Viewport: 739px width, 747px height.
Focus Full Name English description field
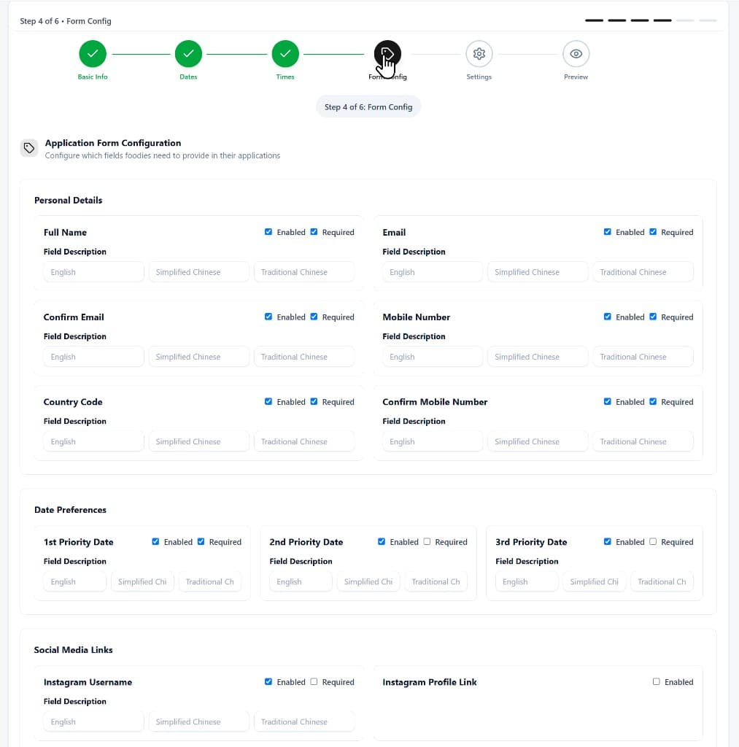(x=94, y=272)
